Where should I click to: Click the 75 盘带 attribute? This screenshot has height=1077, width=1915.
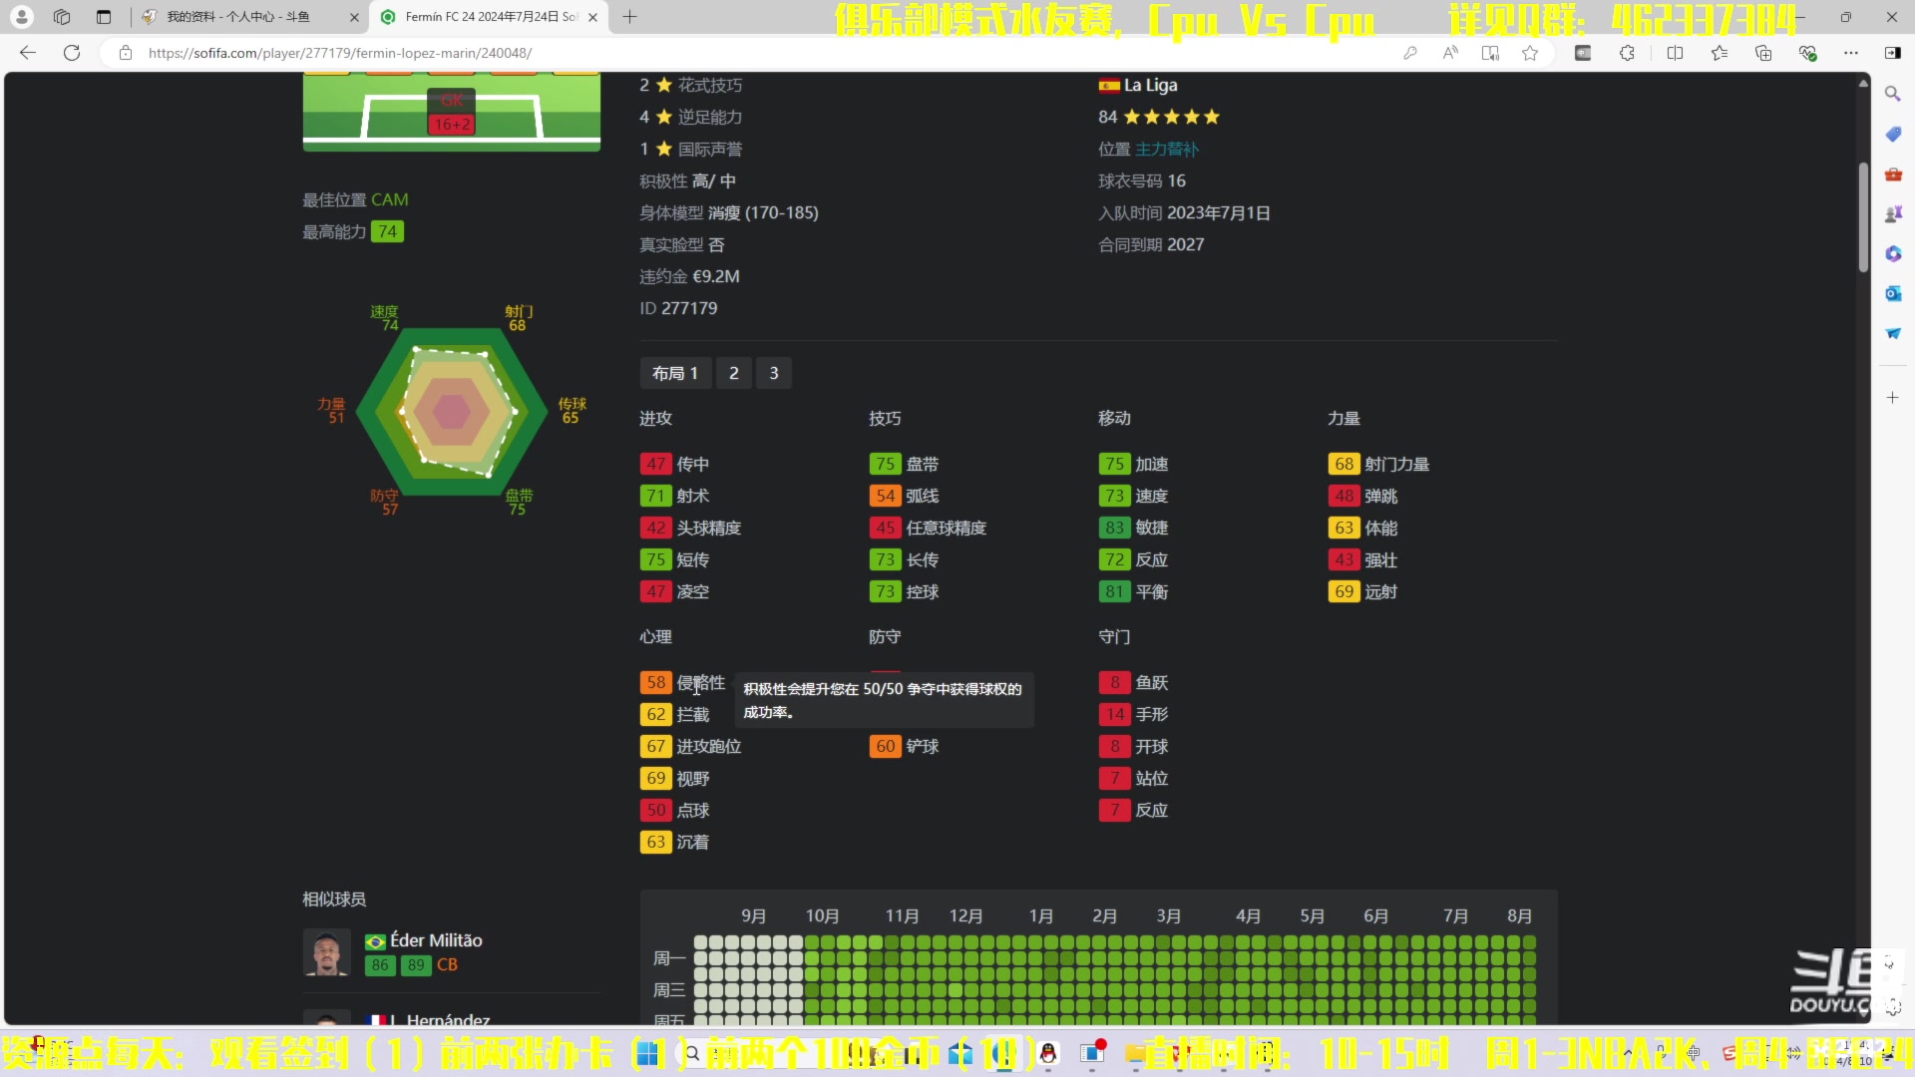(904, 464)
